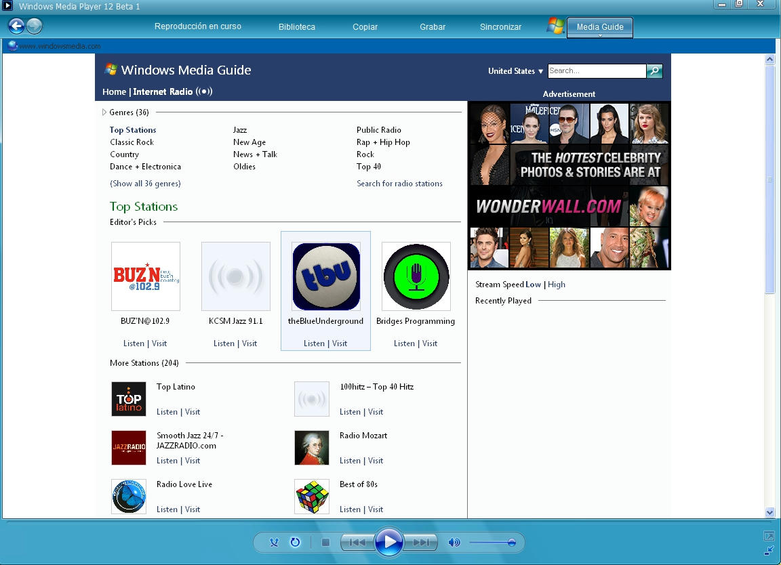Click the Back navigation arrow

coord(15,26)
